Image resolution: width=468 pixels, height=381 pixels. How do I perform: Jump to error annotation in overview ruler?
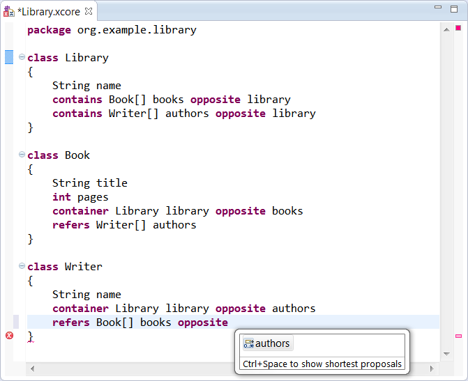(458, 336)
